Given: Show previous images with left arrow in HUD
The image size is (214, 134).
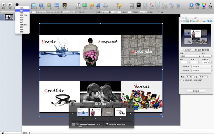Looking at the screenshot, I should pos(73,114).
